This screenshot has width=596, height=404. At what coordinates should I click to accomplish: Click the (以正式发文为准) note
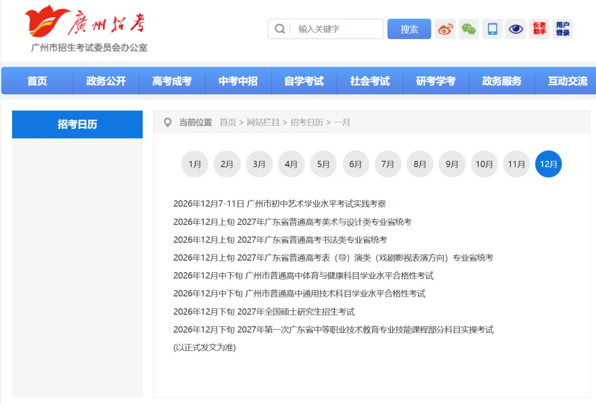click(205, 347)
